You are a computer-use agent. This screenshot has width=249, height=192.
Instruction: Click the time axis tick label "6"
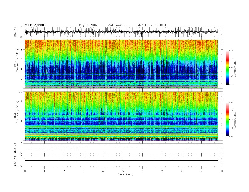coord(143,171)
